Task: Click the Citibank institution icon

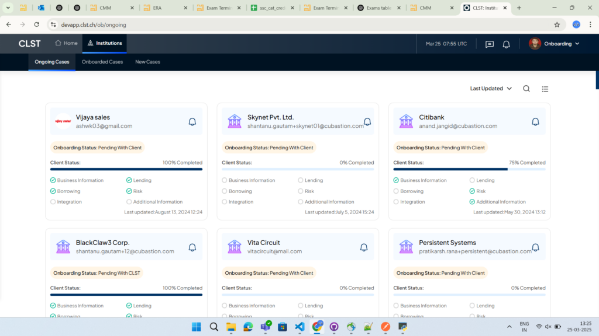Action: click(x=406, y=121)
